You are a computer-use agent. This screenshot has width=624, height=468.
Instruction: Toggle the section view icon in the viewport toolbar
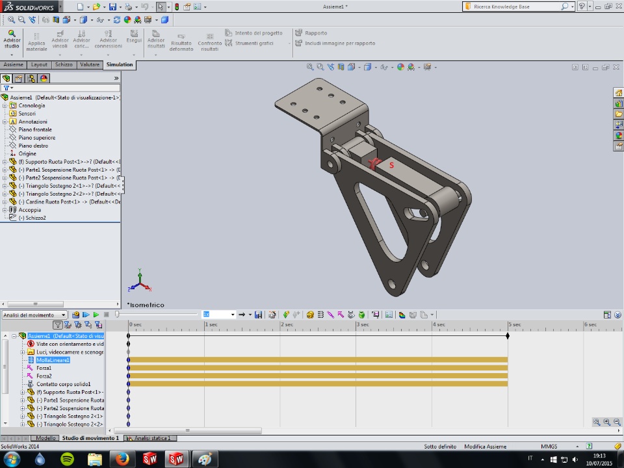[341, 67]
